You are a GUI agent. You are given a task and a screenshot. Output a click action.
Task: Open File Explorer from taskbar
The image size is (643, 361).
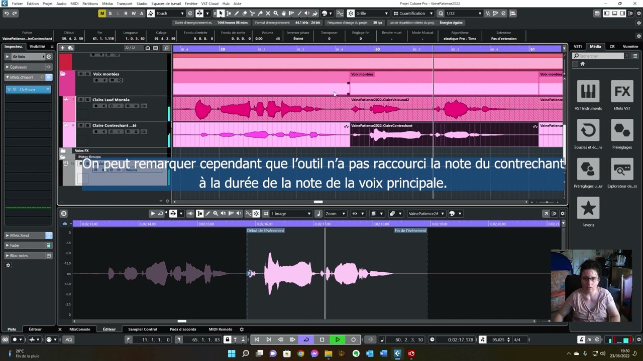[328, 353]
